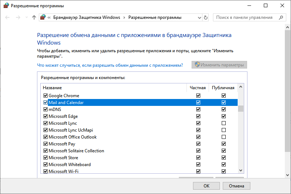Click the main window scrollbar thumb
The width and height of the screenshot is (291, 194).
[287, 91]
